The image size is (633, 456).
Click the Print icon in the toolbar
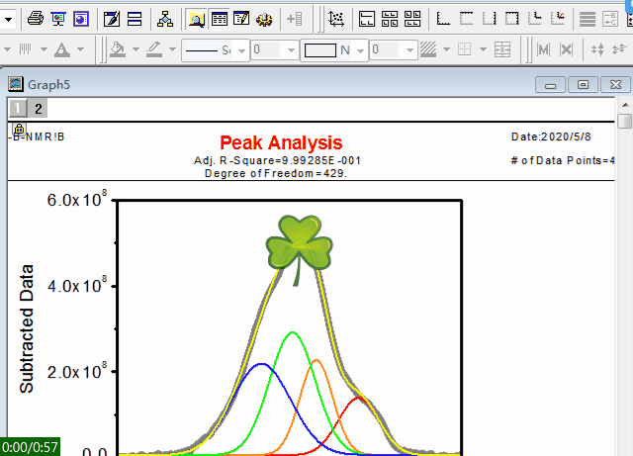pyautogui.click(x=35, y=18)
